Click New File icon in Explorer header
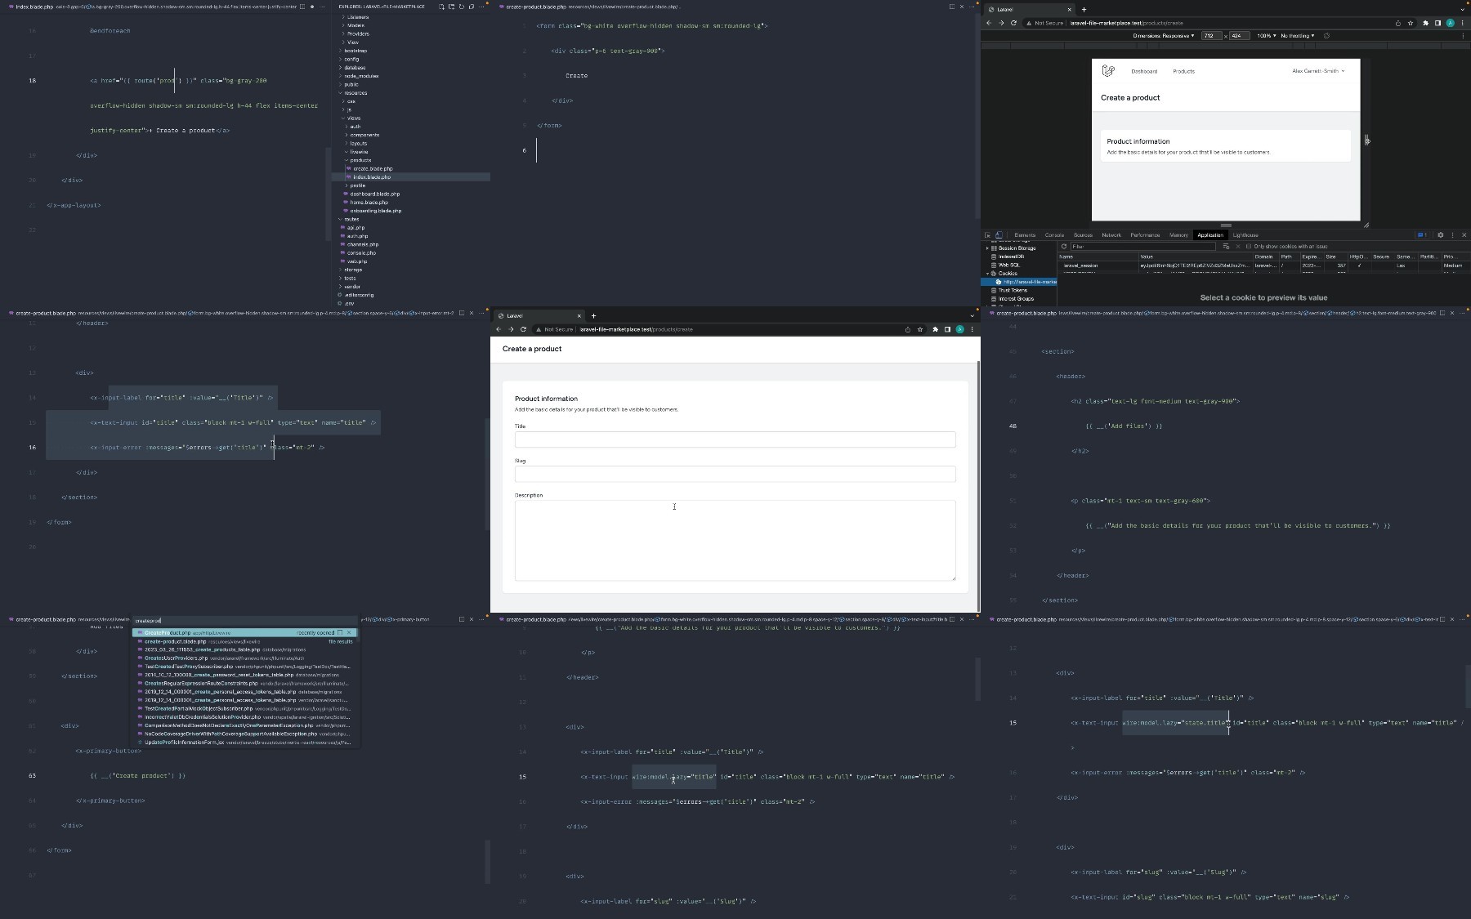This screenshot has height=919, width=1471. [441, 7]
